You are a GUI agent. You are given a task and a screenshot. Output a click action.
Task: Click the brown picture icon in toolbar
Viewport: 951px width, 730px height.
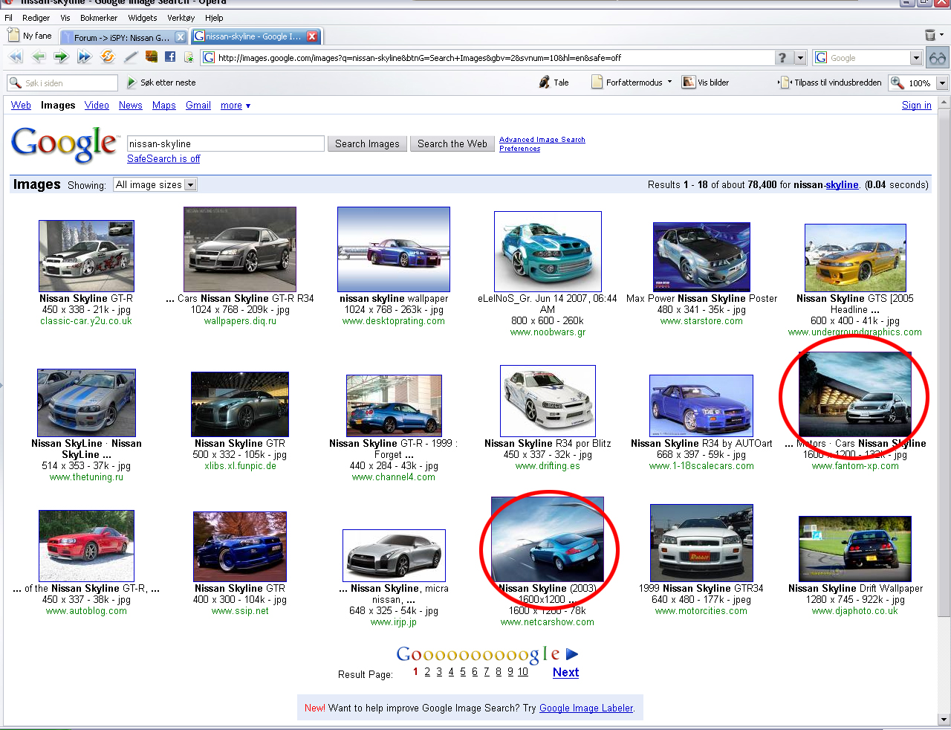pos(152,57)
